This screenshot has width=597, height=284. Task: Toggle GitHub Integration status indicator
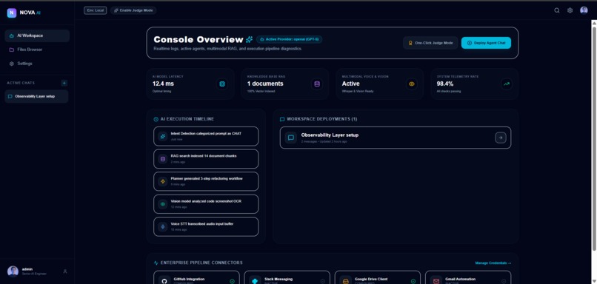pyautogui.click(x=232, y=281)
